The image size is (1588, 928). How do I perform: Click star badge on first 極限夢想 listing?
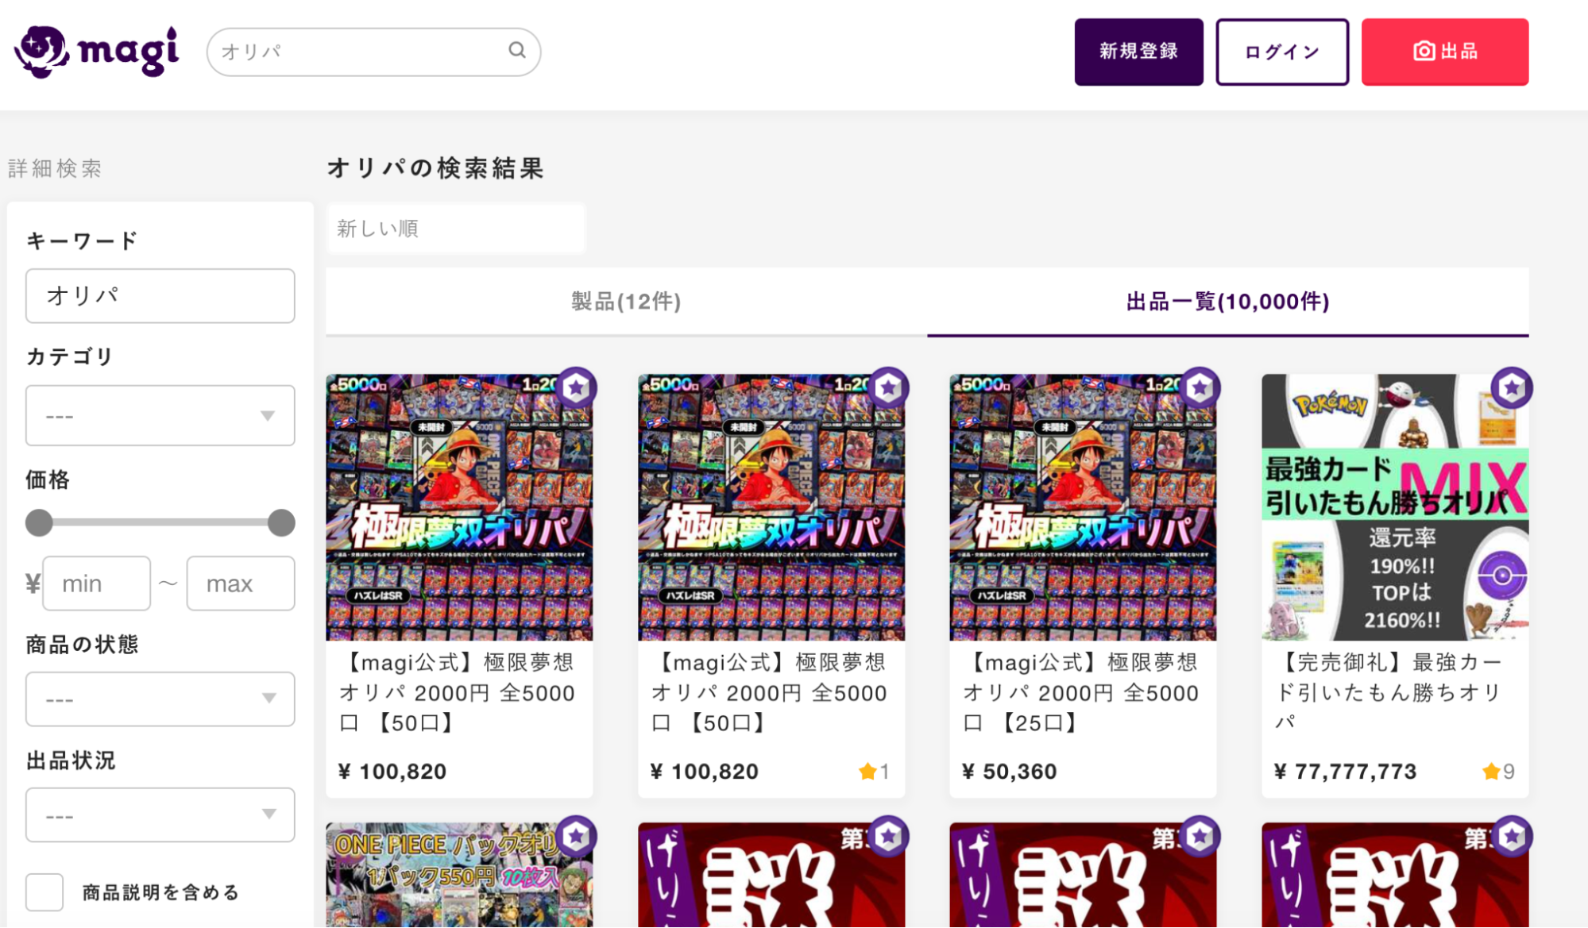click(x=577, y=388)
